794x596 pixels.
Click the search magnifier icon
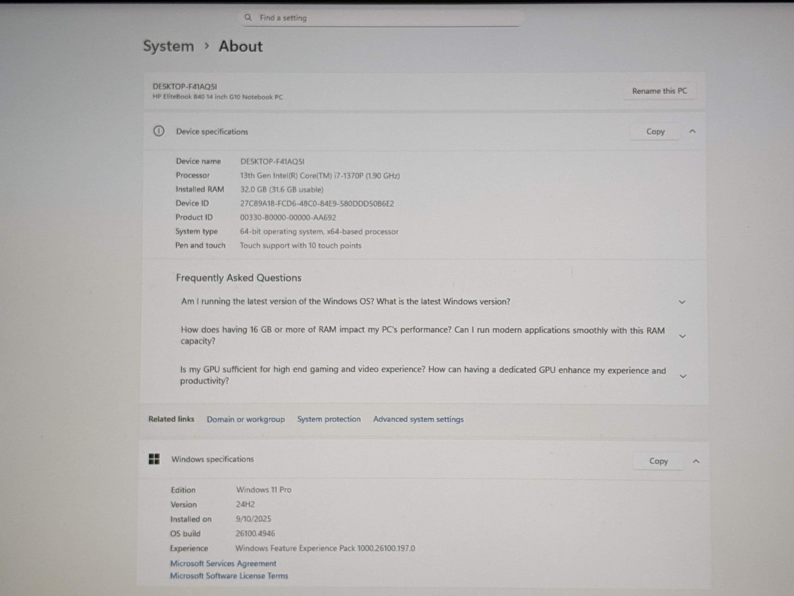248,17
